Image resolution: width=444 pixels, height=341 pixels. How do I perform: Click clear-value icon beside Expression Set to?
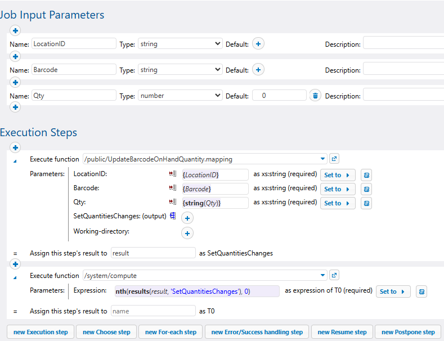click(x=421, y=291)
